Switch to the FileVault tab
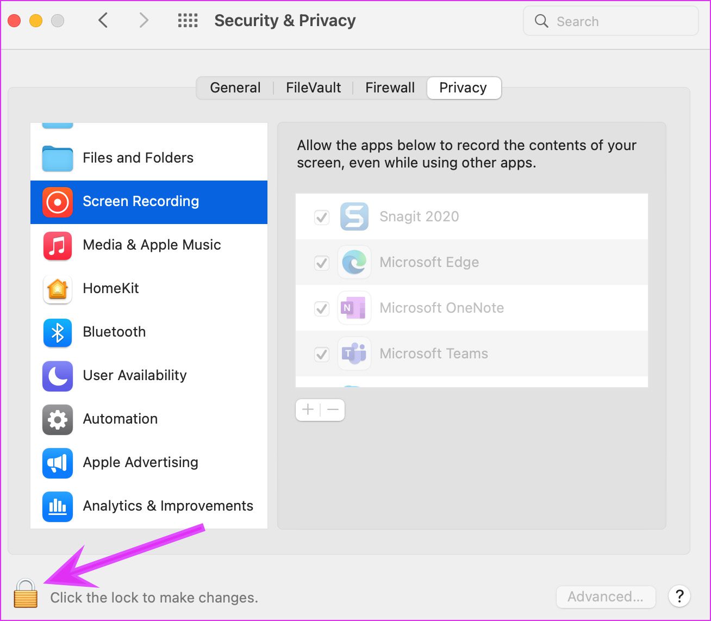 [313, 88]
